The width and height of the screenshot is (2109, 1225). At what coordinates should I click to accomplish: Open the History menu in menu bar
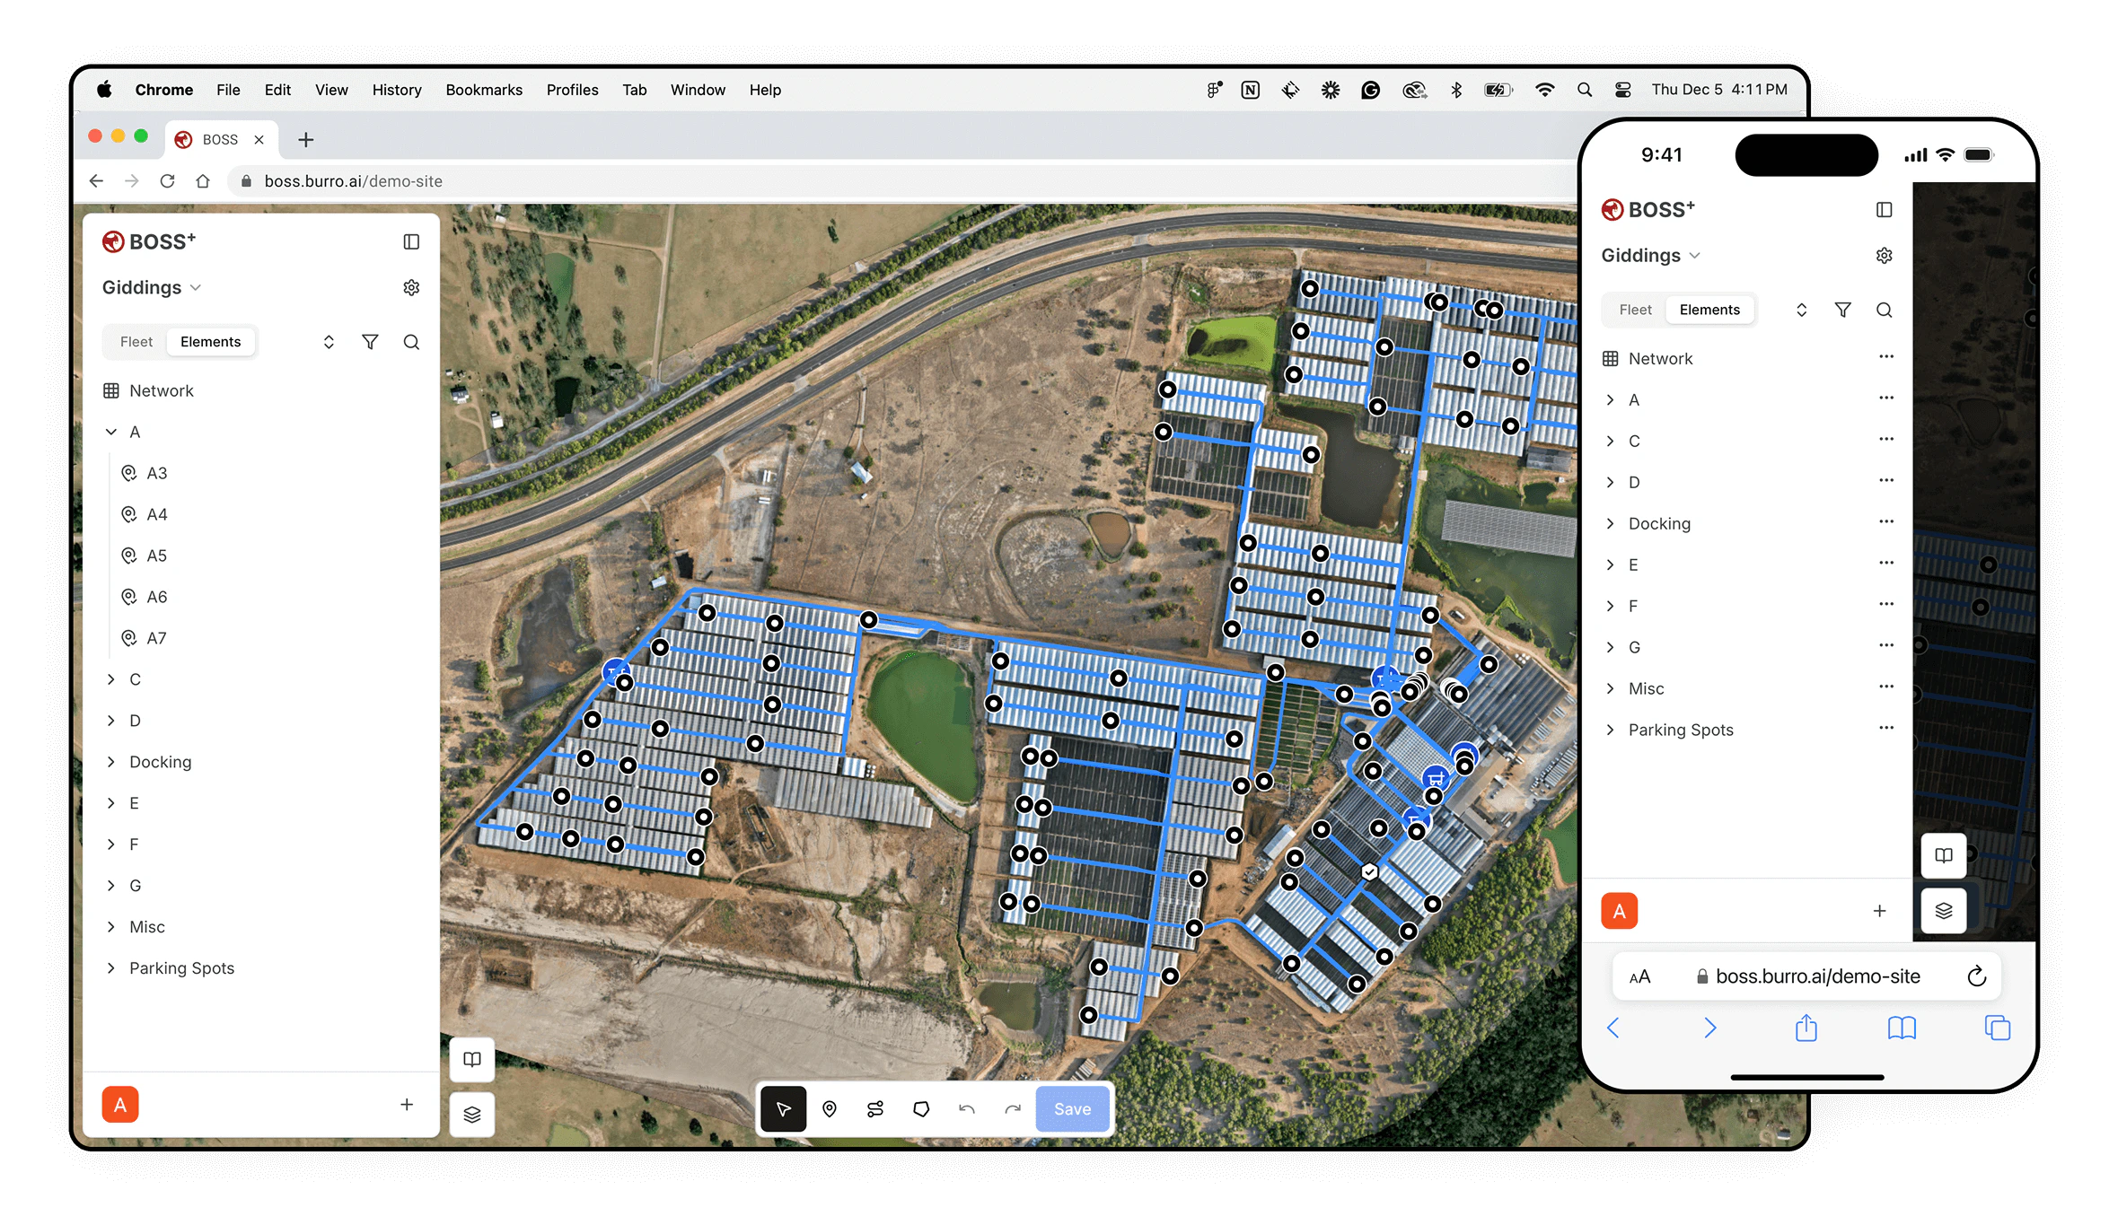point(397,90)
